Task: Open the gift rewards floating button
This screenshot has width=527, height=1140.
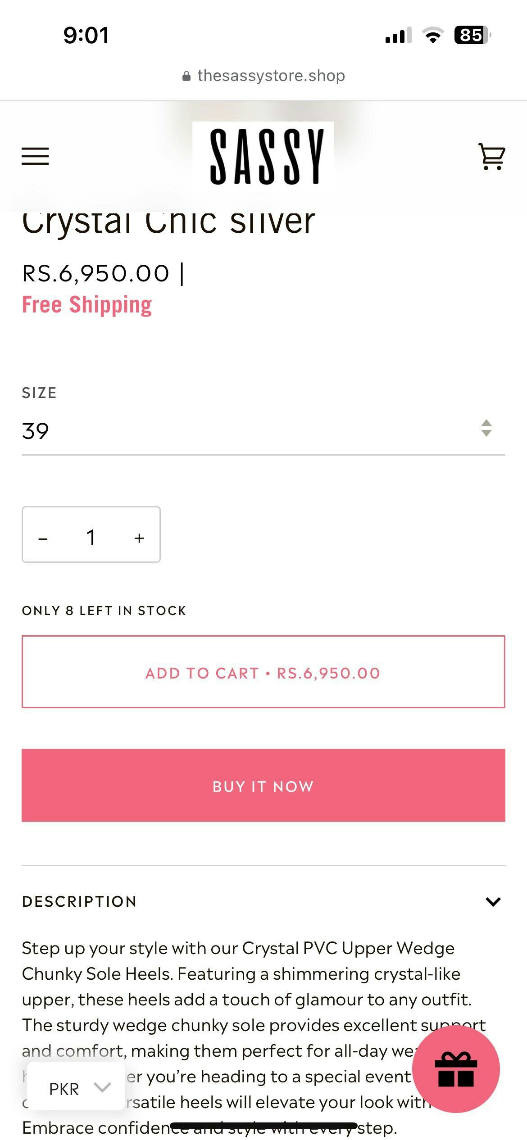Action: 455,1069
